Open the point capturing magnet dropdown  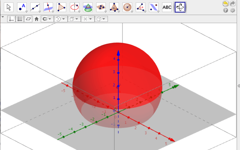pos(47,19)
